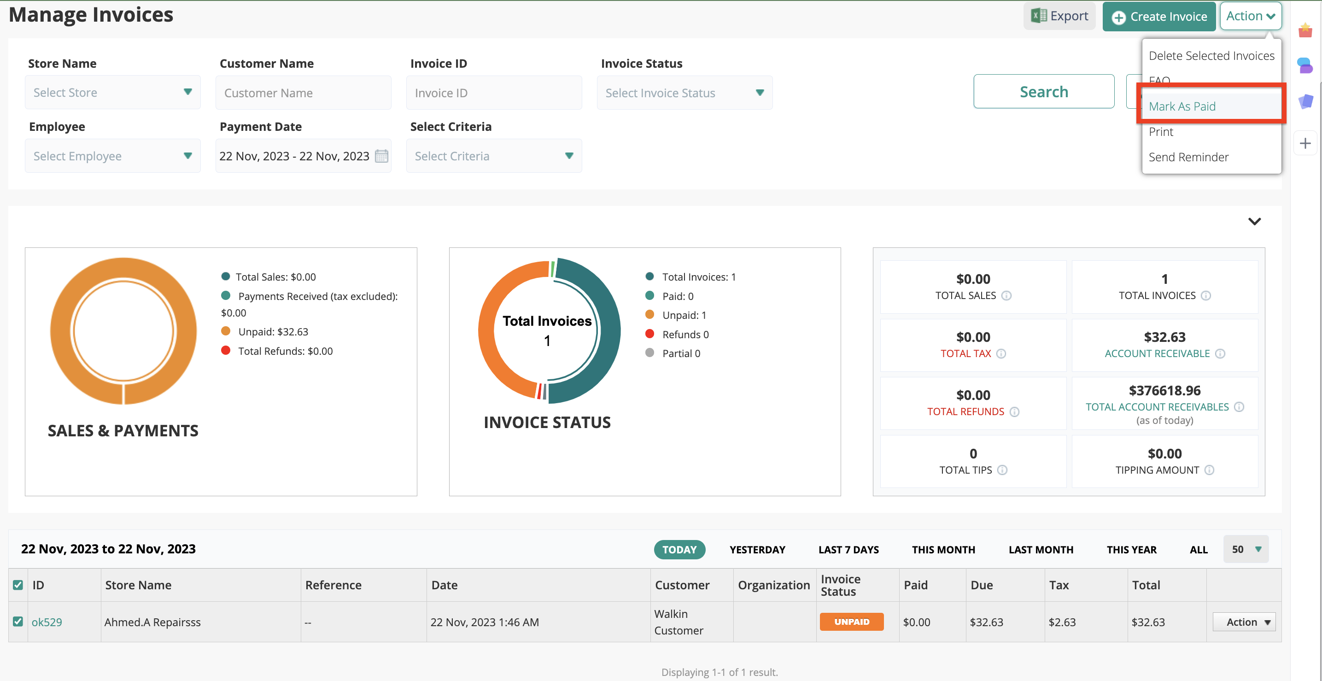Open the Select Employee dropdown
The height and width of the screenshot is (681, 1322).
[112, 155]
